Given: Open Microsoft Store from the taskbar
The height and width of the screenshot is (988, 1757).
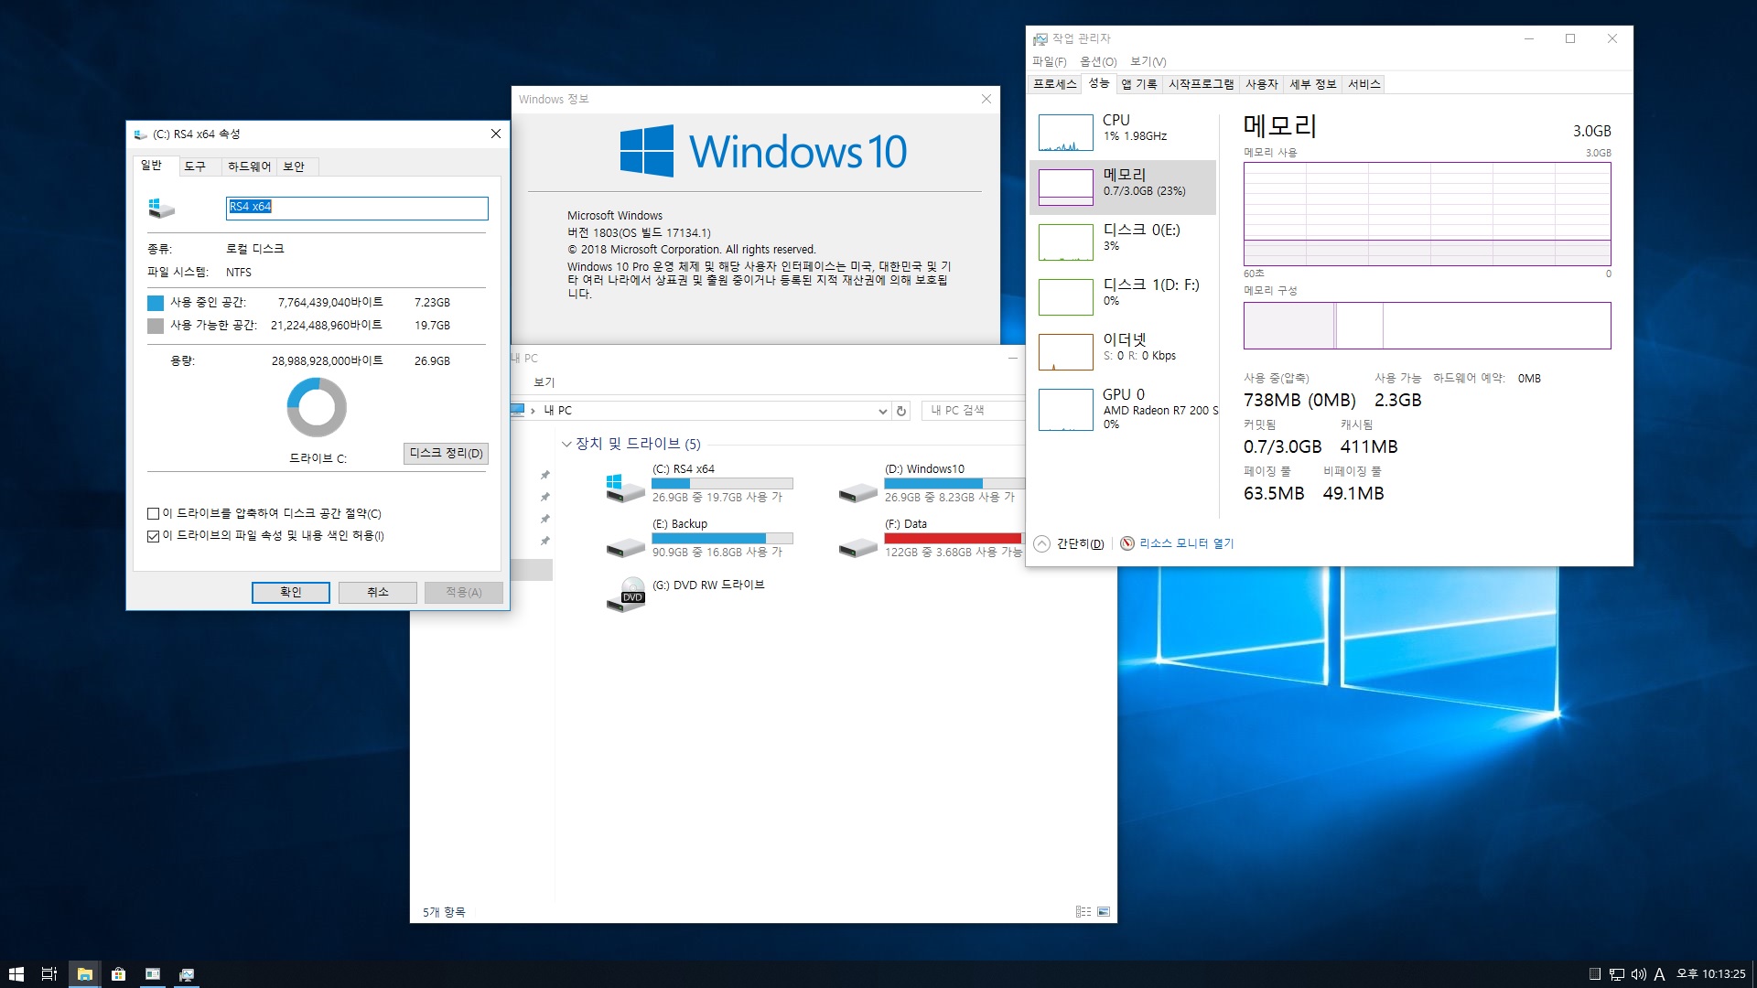Looking at the screenshot, I should tap(118, 974).
